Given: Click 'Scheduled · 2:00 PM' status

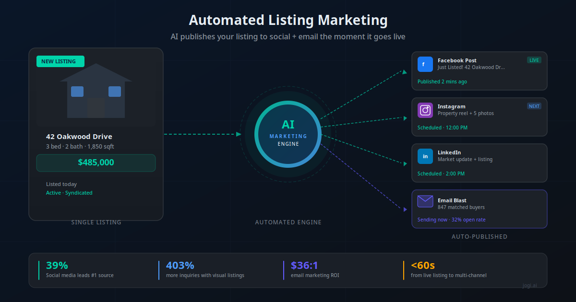Looking at the screenshot, I should [441, 174].
